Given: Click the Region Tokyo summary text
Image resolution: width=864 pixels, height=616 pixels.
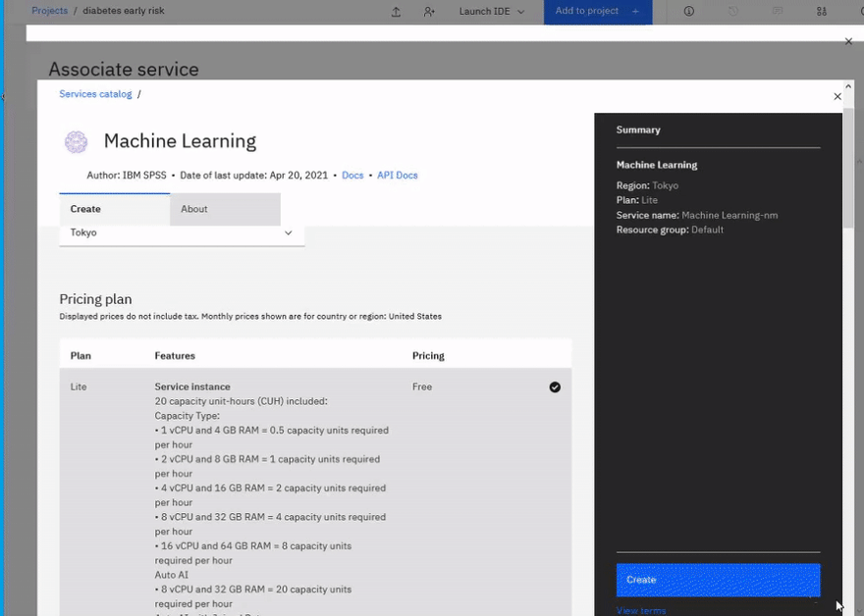Looking at the screenshot, I should 647,185.
